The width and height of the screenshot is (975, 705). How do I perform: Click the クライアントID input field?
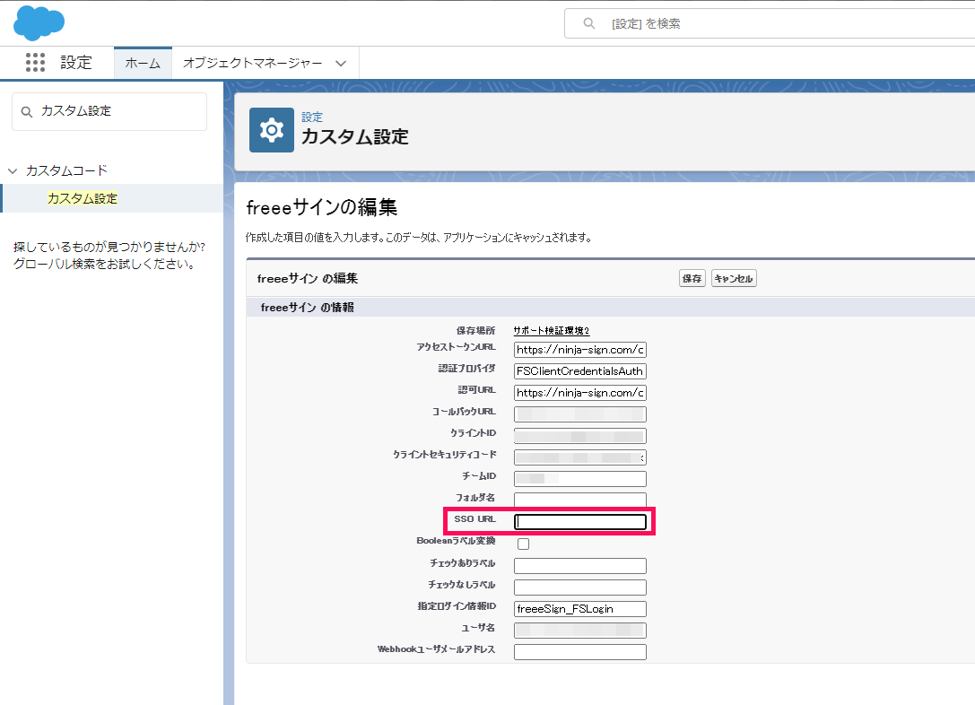580,436
